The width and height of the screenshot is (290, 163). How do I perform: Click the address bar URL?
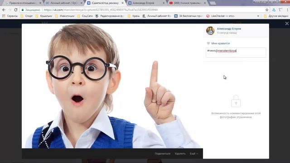point(101,10)
